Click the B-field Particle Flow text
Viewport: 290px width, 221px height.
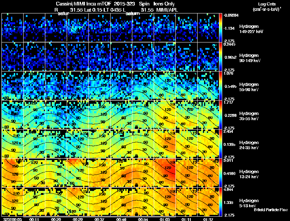click(271, 210)
